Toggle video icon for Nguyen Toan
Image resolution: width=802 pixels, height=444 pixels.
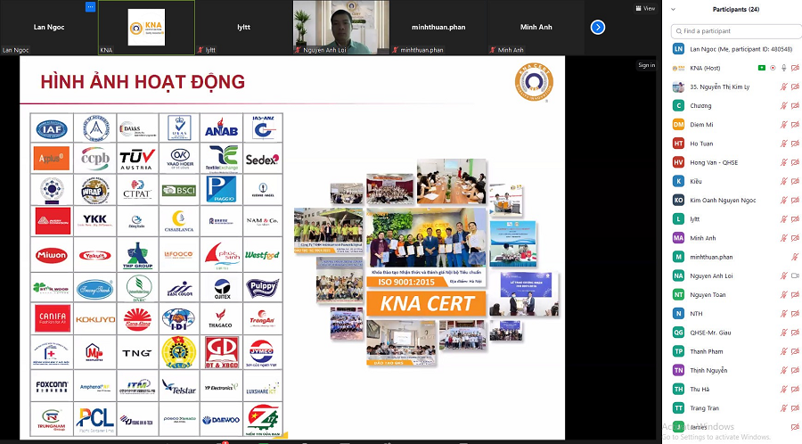795,294
